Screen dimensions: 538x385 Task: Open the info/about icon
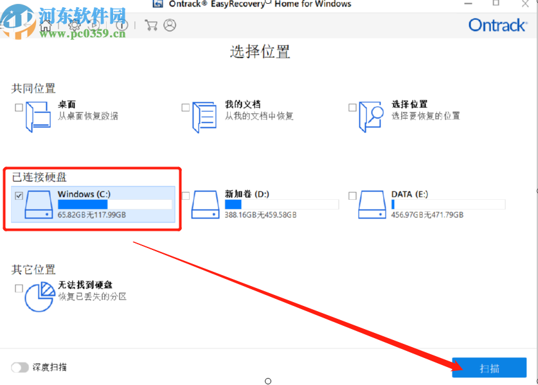point(121,26)
